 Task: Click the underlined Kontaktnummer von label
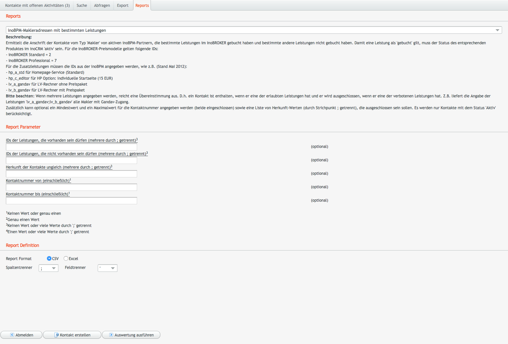click(x=38, y=181)
